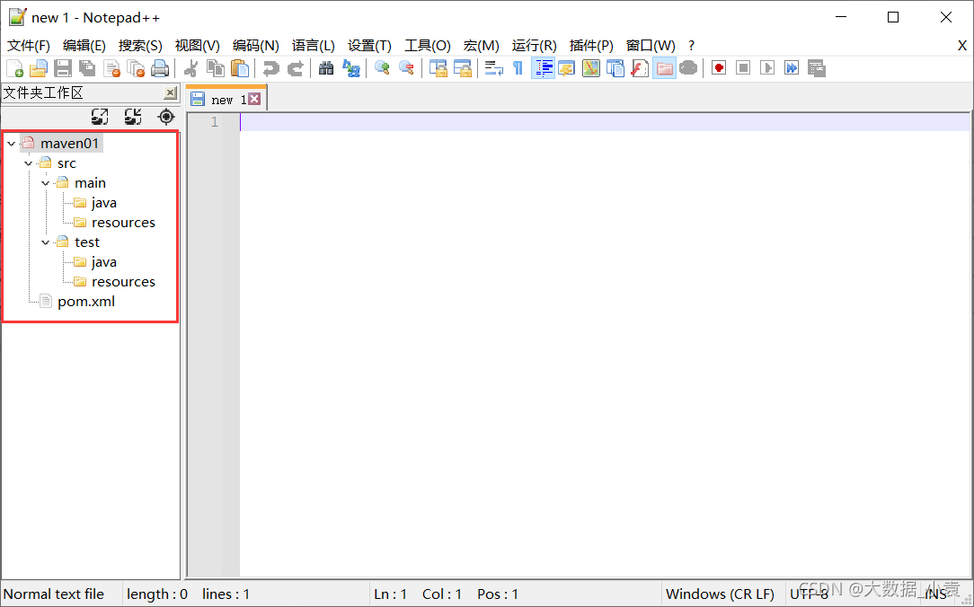974x607 pixels.
Task: Click the Undo arrow icon
Action: pos(270,68)
